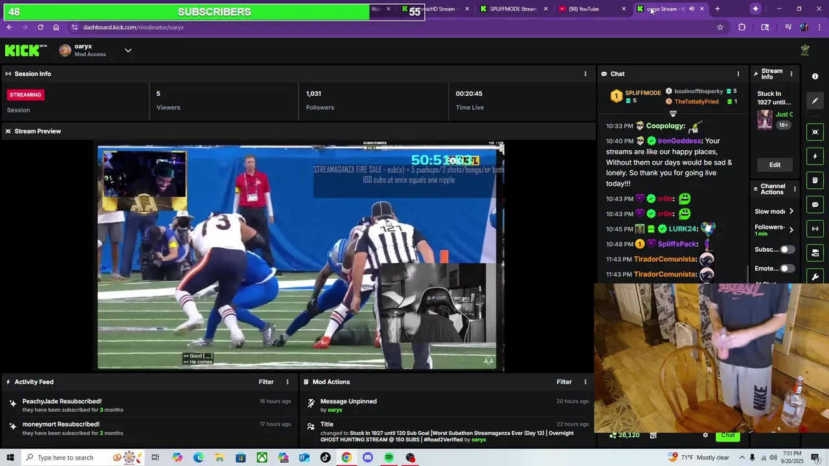Open the Mod Actions three-dot menu
Screen dimensions: 829x466
pos(585,382)
